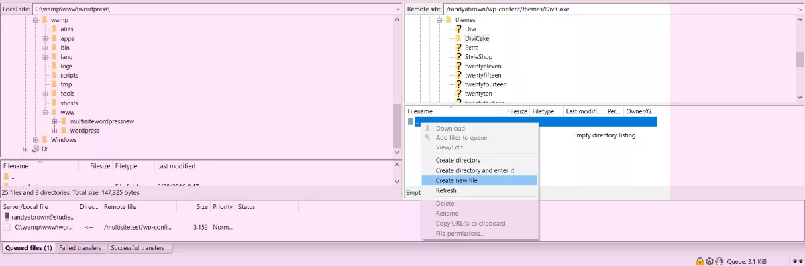
Task: Click the DiviCake folder icon
Action: (459, 39)
